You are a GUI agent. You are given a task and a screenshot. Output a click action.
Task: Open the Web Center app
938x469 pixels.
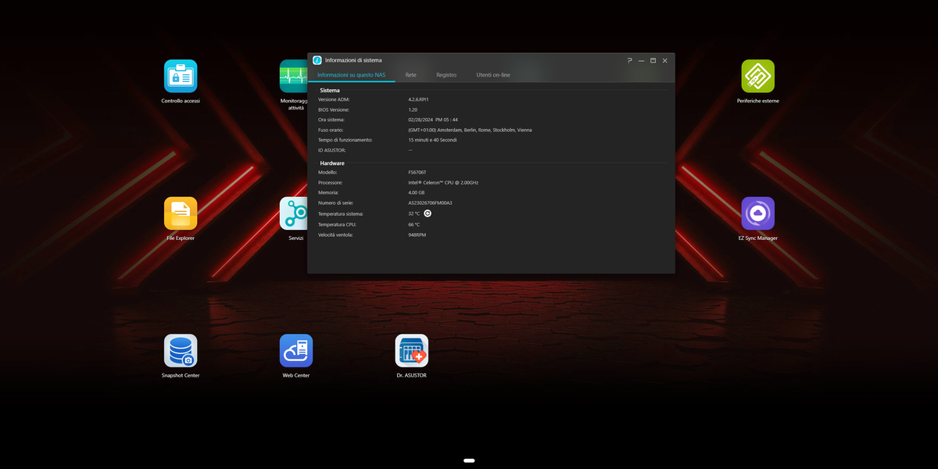[296, 351]
